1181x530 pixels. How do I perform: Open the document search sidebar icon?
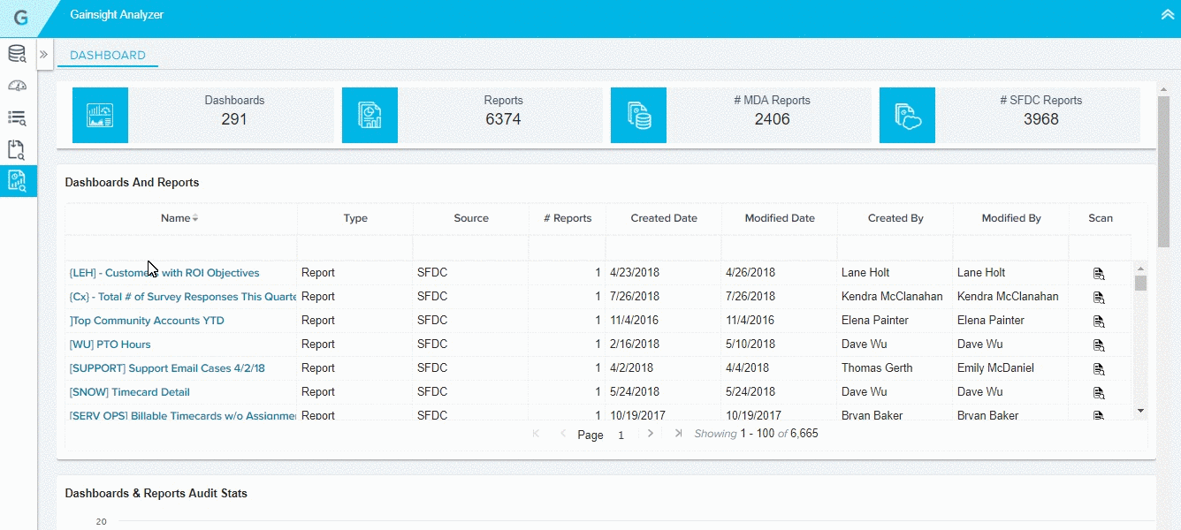click(x=17, y=149)
